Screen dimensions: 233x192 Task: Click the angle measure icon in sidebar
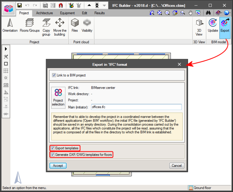(x=6, y=92)
